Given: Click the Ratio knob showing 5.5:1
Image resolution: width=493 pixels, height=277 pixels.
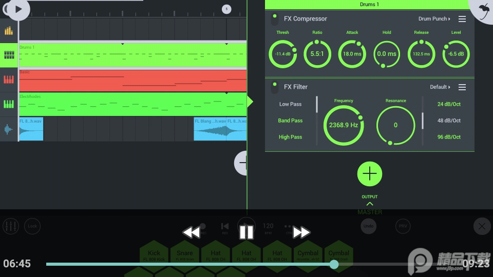Looking at the screenshot, I should (x=317, y=54).
